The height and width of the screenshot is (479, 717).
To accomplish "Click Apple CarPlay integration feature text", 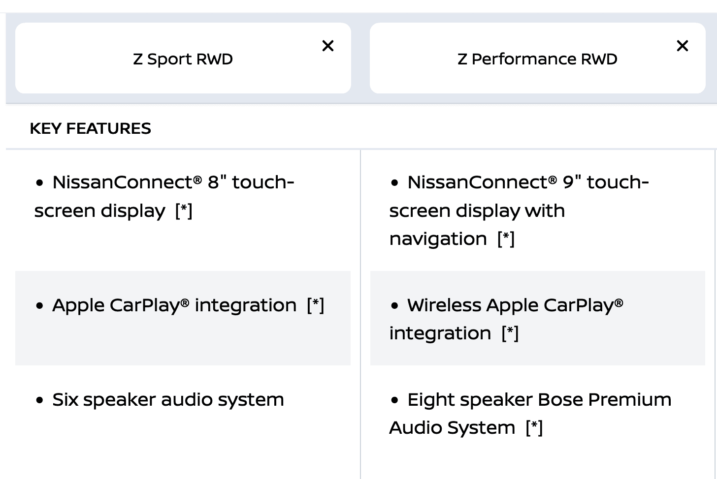I will pyautogui.click(x=174, y=305).
